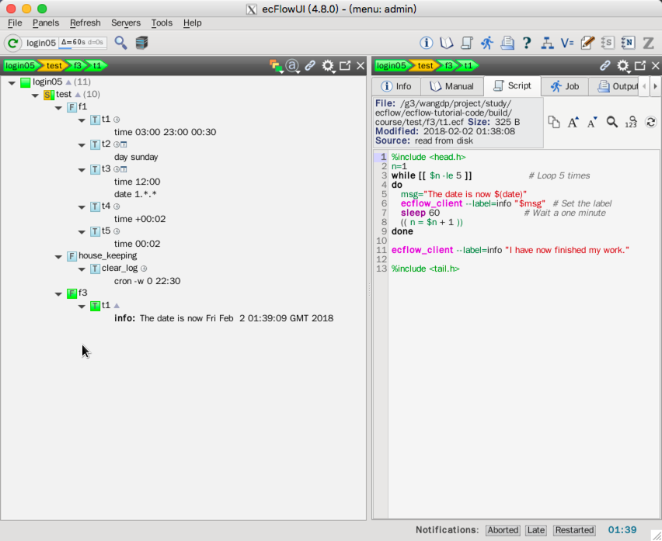Open attribute filter dropdown in tree panel
This screenshot has width=662, height=541.
pos(293,66)
